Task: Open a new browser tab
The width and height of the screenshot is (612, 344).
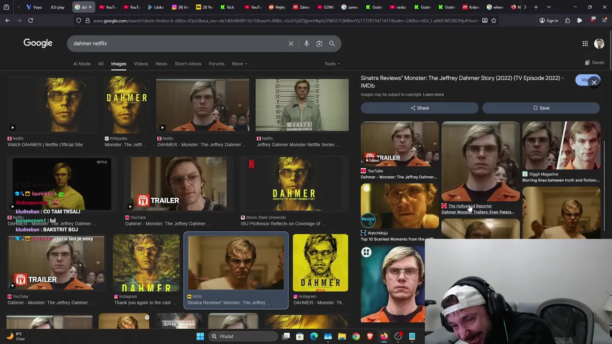Action: click(536, 7)
